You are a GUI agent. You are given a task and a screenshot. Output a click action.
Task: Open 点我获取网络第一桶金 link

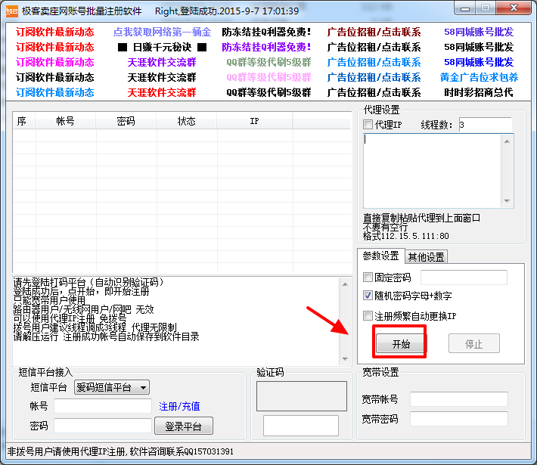tap(162, 32)
